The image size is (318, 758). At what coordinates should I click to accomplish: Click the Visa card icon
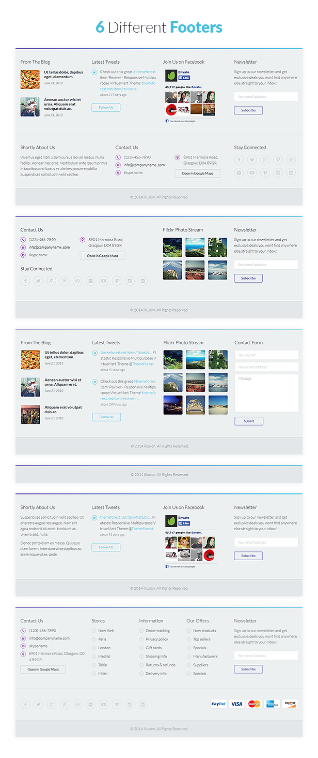coord(236,704)
